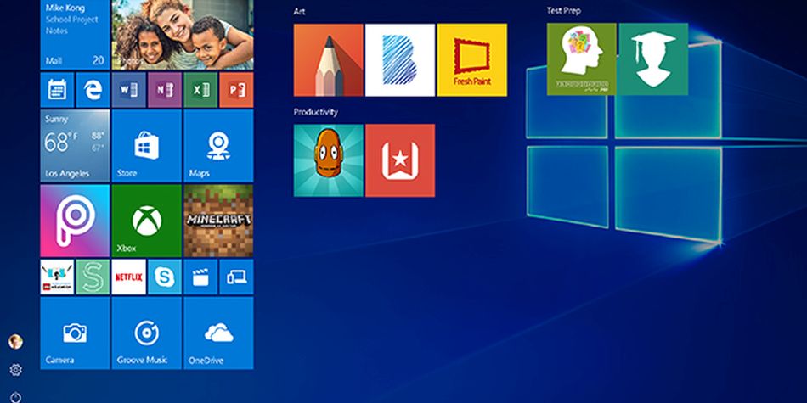Open the LEGO Education small tile
807x403 pixels.
(57, 277)
